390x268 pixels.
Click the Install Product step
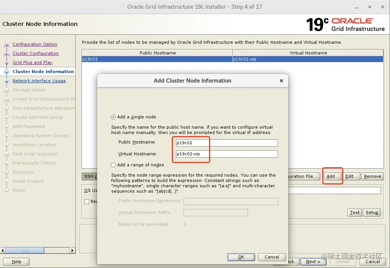pos(28,181)
